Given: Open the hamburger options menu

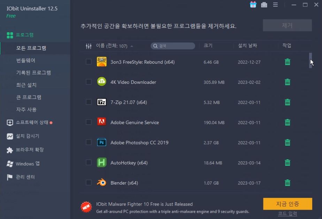Looking at the screenshot, I should pyautogui.click(x=275, y=5).
